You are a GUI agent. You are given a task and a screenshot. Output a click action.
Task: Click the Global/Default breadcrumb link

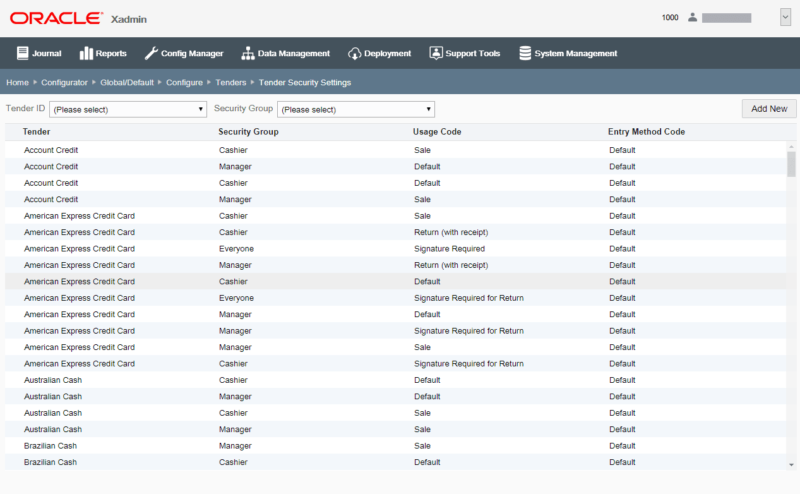[x=127, y=82]
